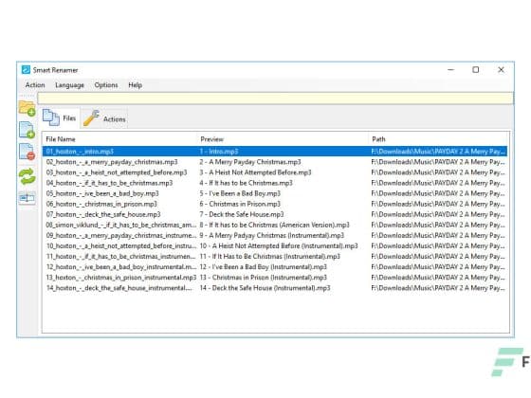Click the path cell of the 1 - Intro.mp3 row
This screenshot has height=398, width=531.
tap(438, 152)
